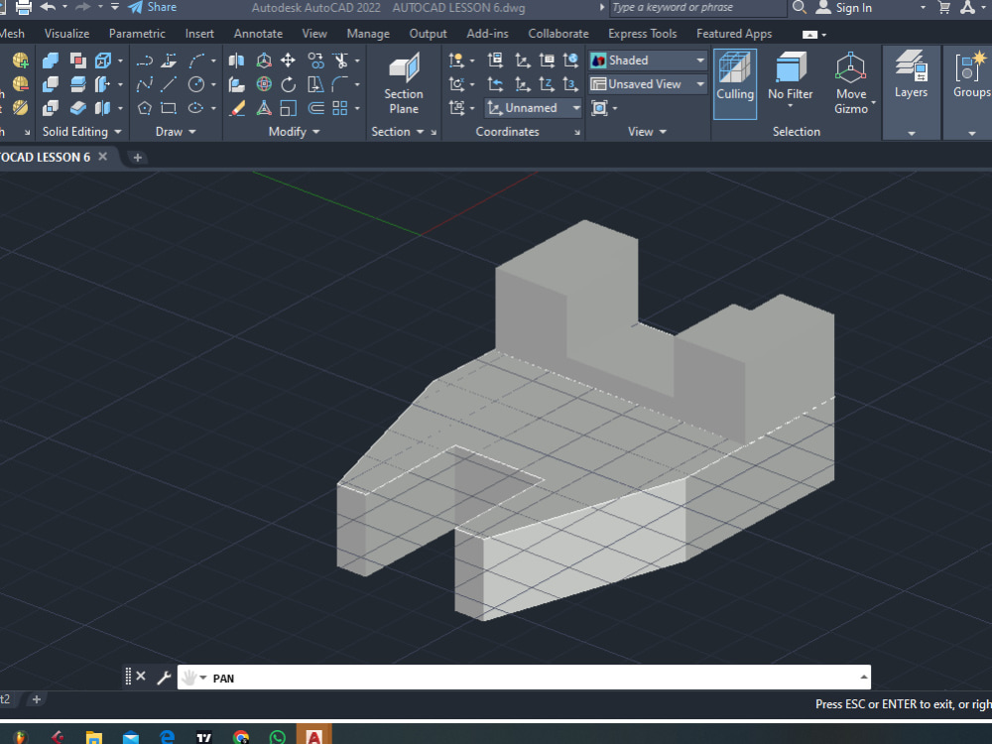Expand the View panel
This screenshot has height=744, width=992.
point(647,132)
